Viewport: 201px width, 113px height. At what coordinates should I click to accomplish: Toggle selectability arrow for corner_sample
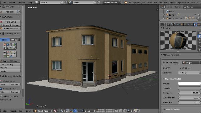click(x=199, y=18)
